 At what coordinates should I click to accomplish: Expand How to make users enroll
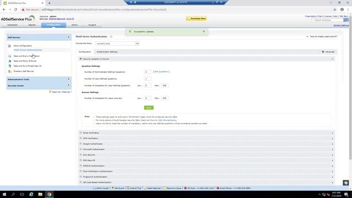point(322,37)
